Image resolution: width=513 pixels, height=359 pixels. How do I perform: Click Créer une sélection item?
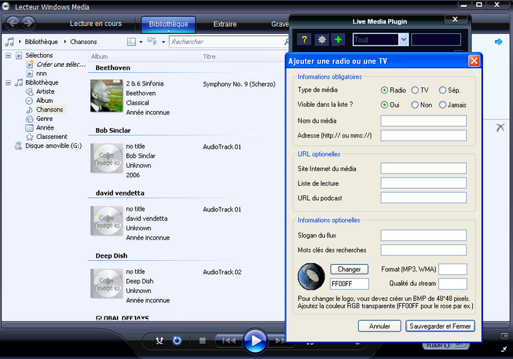coord(61,65)
